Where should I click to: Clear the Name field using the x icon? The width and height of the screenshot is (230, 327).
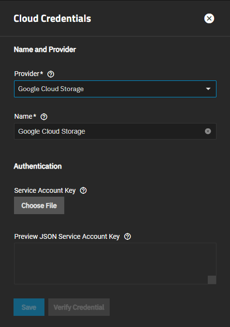coord(208,131)
